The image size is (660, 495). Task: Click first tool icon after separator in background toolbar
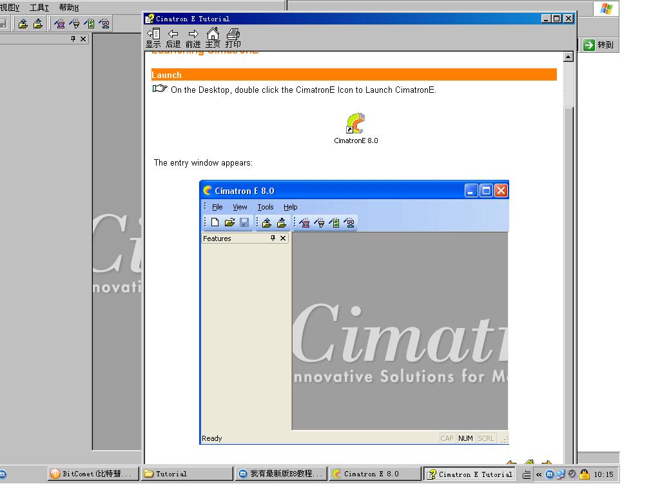pyautogui.click(x=60, y=24)
